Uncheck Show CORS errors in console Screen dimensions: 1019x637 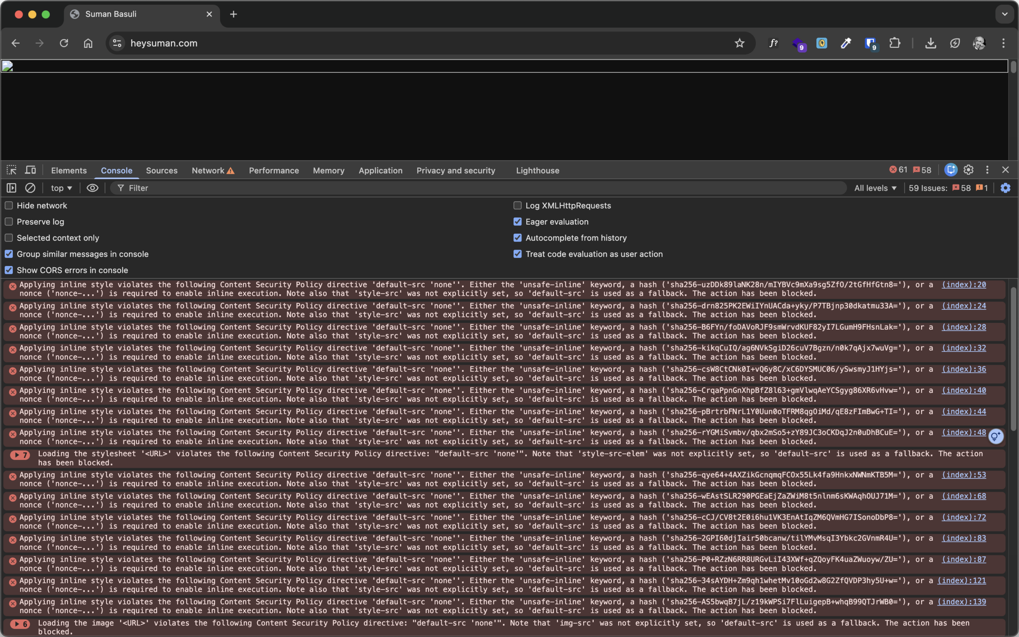click(9, 270)
